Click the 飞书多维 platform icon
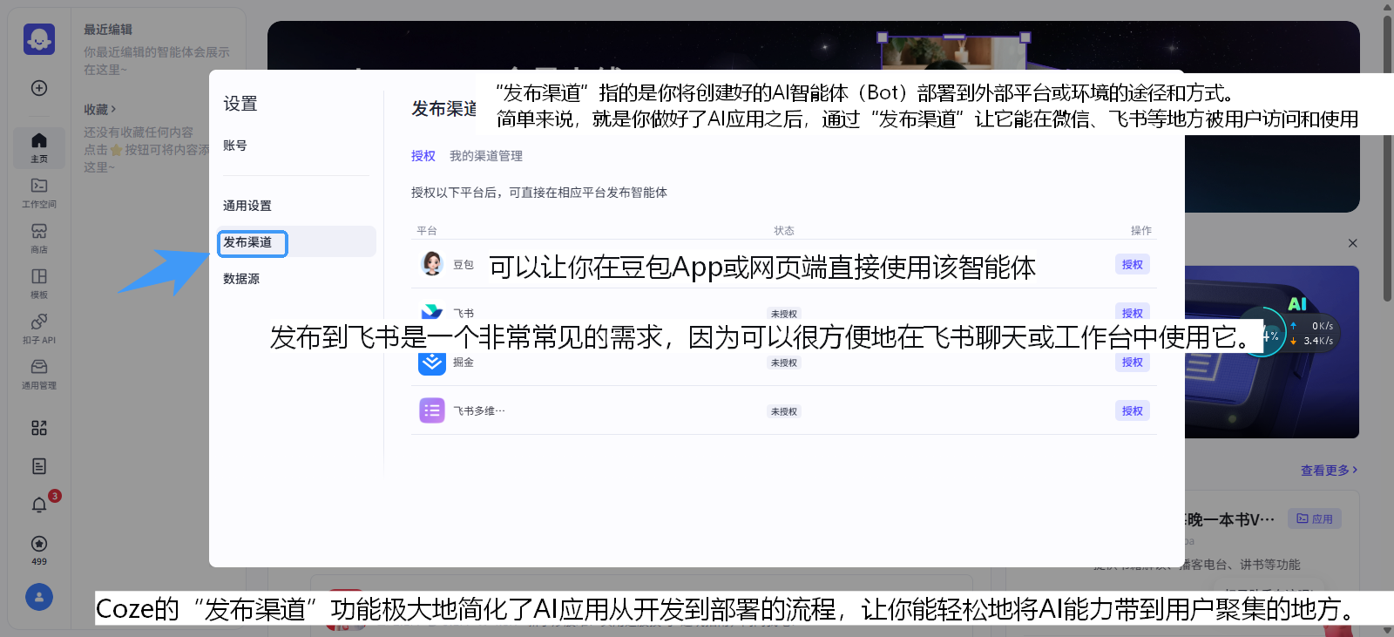1394x637 pixels. [x=432, y=410]
